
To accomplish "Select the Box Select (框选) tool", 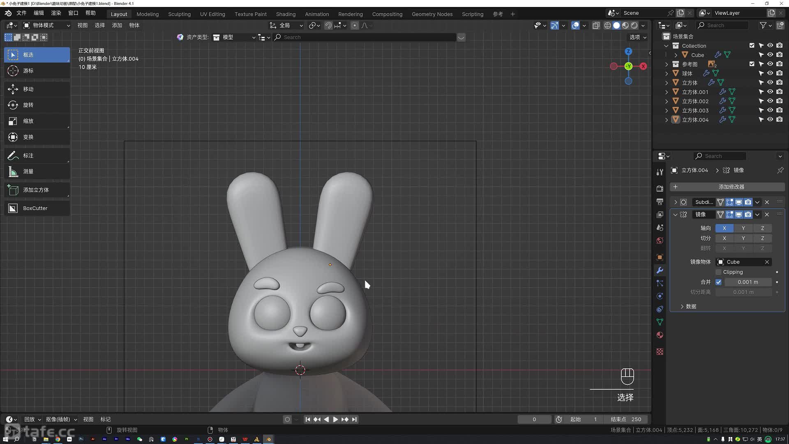I will click(x=37, y=55).
